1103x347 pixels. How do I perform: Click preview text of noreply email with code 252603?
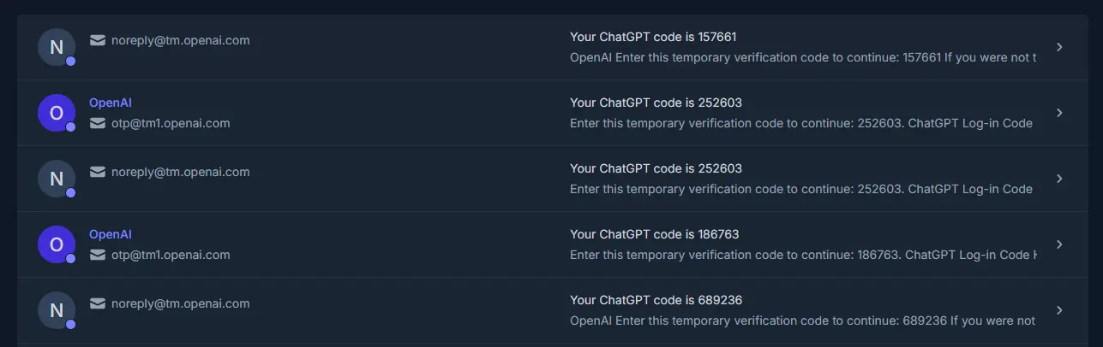coord(801,189)
